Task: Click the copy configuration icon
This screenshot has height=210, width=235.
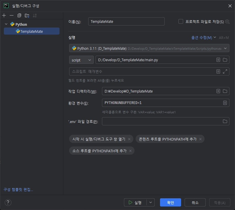Action: coord(19,16)
